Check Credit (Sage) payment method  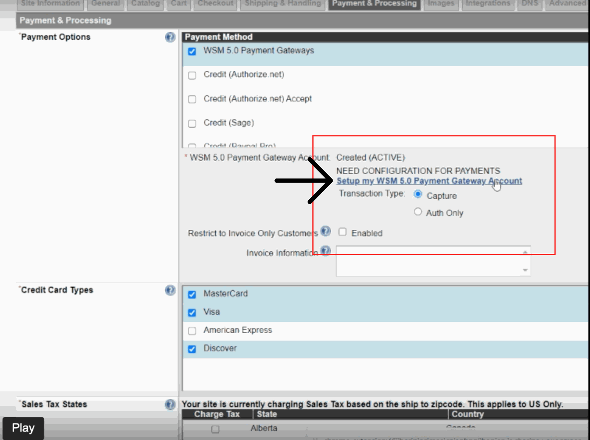pyautogui.click(x=192, y=124)
